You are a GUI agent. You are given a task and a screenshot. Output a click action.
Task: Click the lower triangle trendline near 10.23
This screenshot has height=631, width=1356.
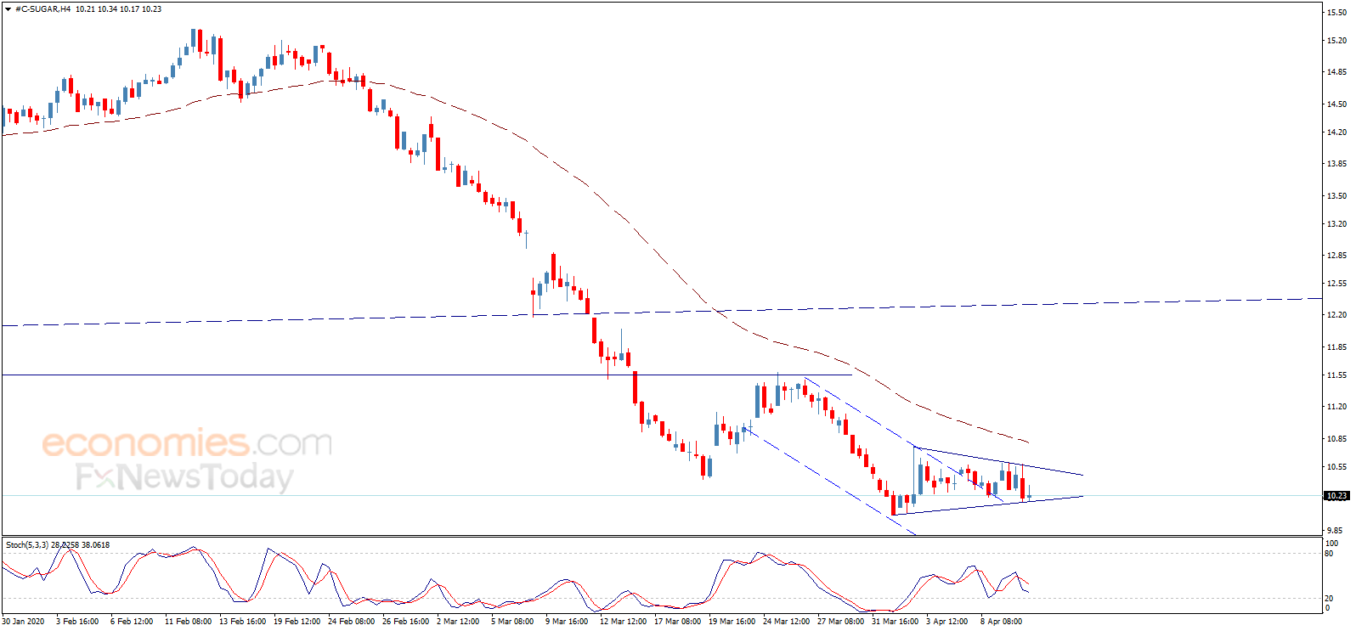[990, 505]
